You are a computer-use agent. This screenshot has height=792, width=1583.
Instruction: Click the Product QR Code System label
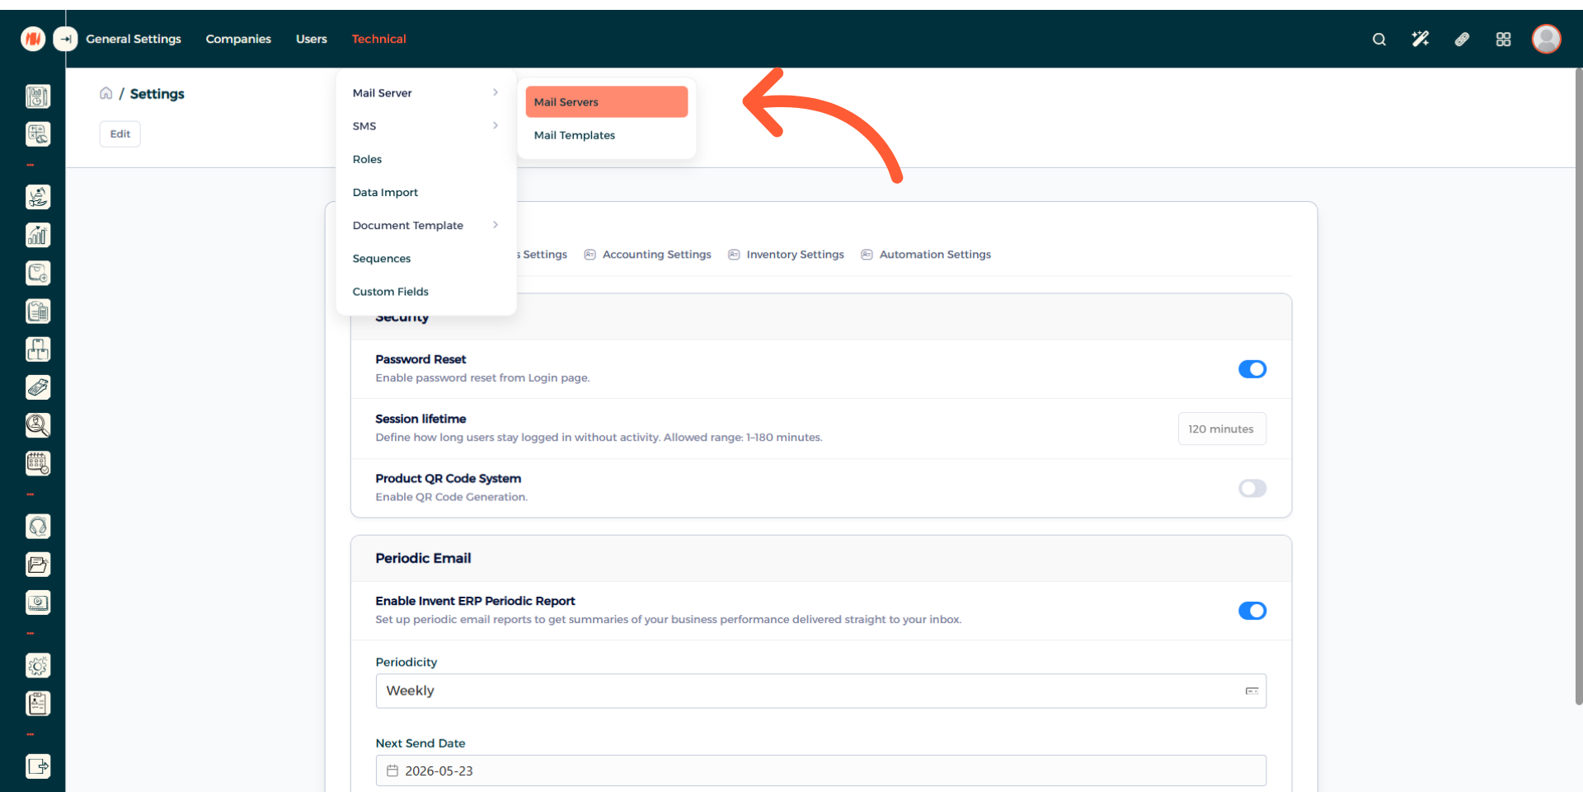tap(448, 479)
